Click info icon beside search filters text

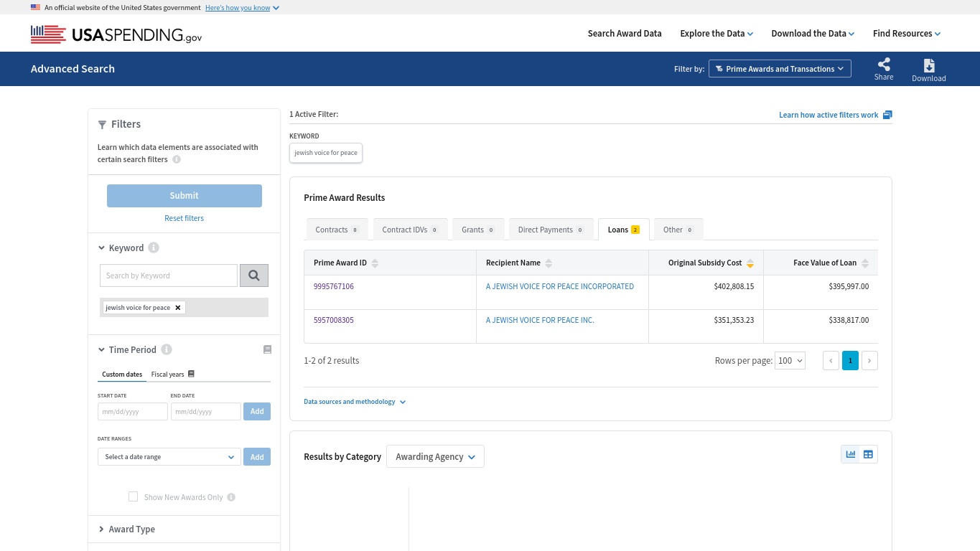[177, 159]
